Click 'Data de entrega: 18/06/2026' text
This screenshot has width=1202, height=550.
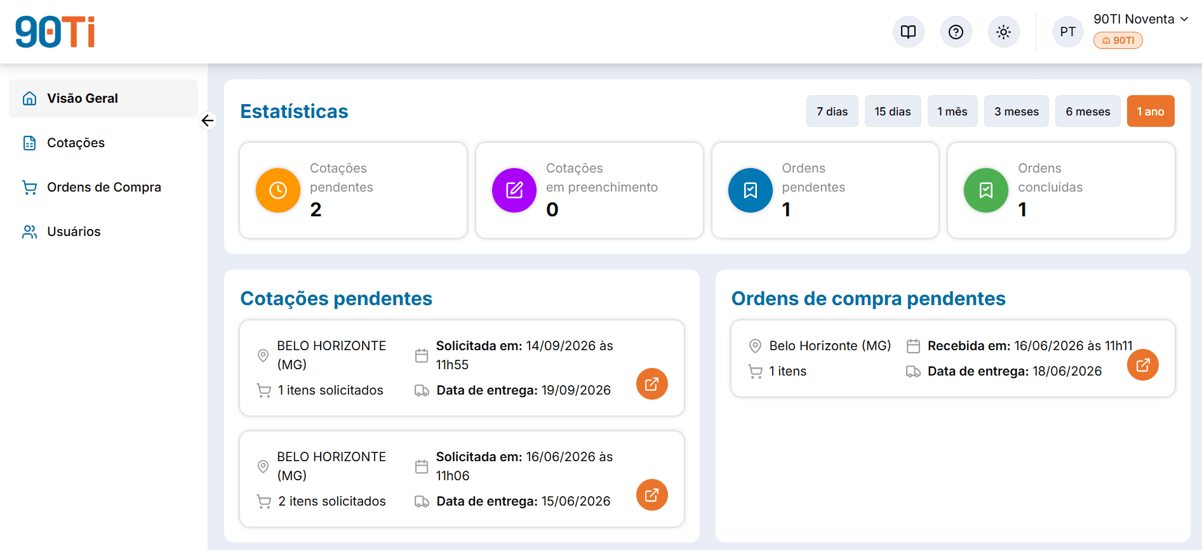(x=1014, y=371)
